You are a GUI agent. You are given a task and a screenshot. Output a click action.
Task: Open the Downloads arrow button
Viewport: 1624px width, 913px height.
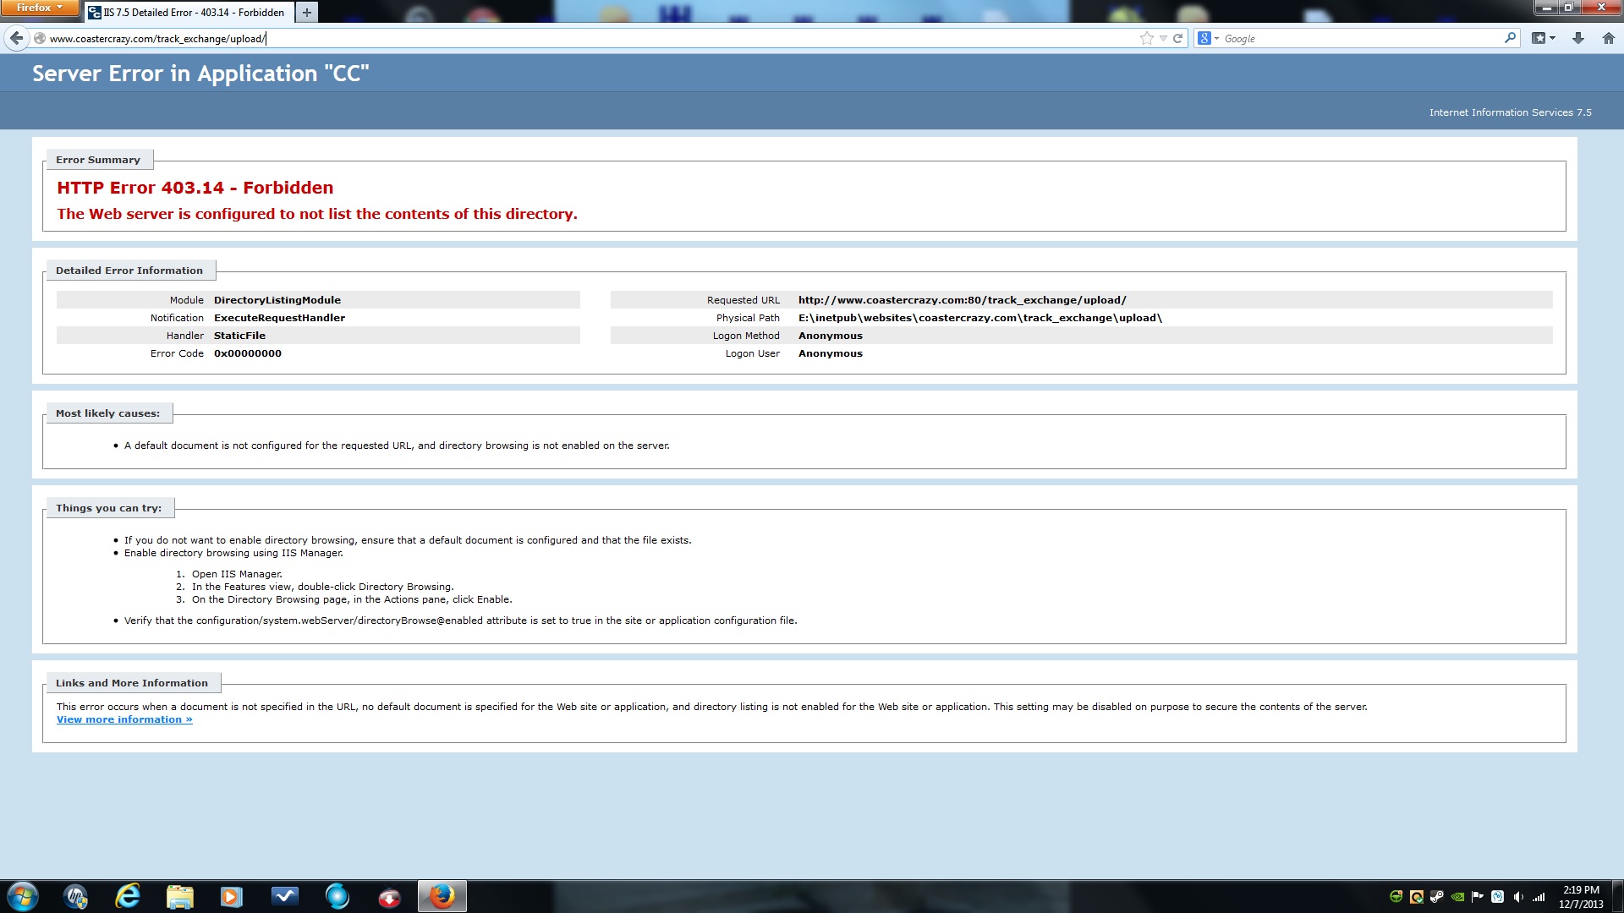1578,38
